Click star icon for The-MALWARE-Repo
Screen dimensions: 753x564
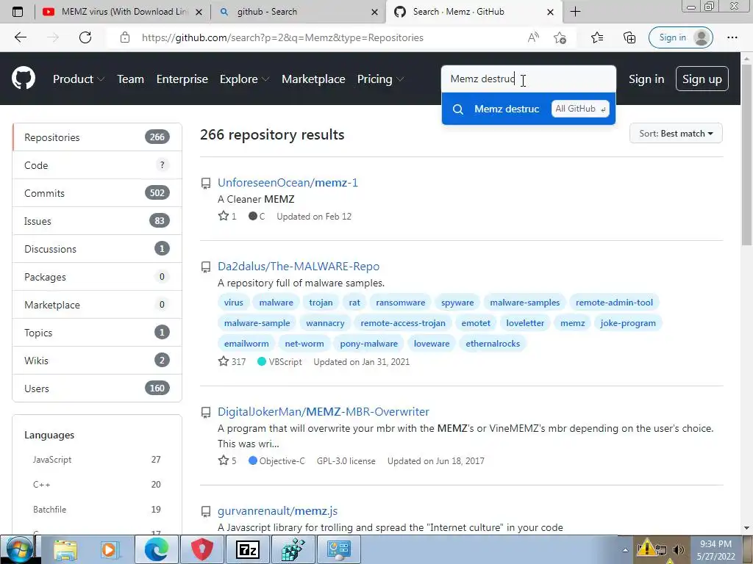(224, 361)
